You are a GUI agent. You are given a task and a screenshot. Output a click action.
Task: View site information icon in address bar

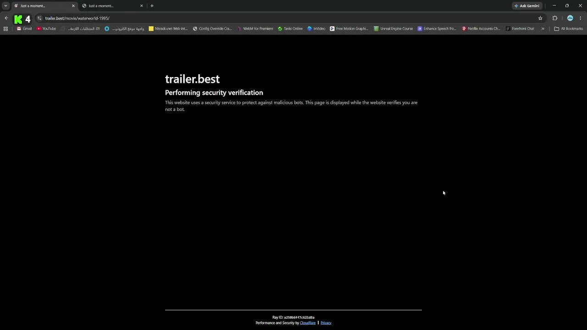pos(39,18)
